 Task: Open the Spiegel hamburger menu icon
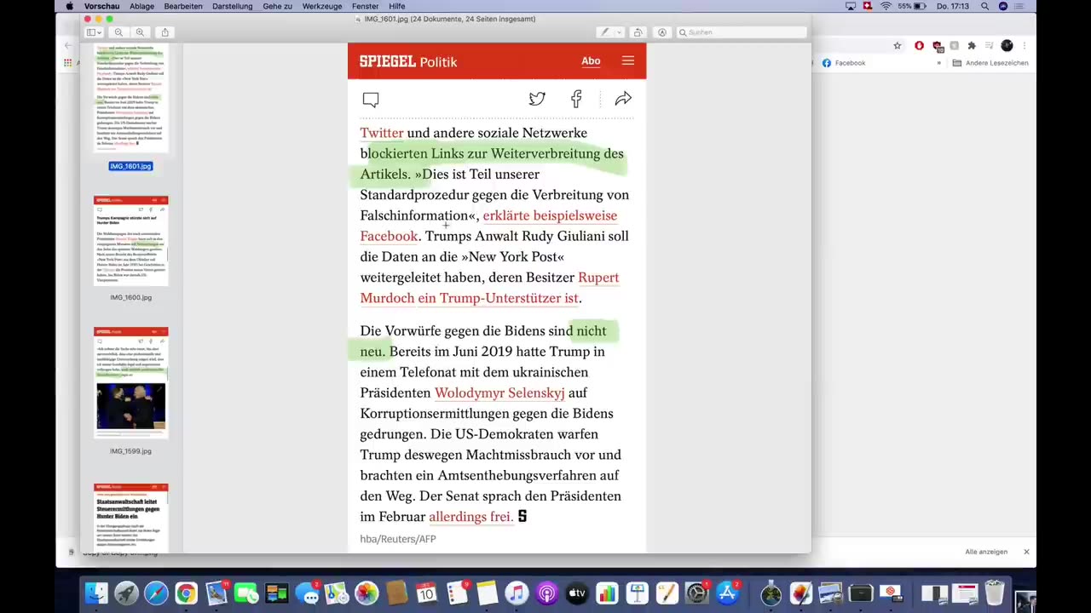tap(628, 60)
